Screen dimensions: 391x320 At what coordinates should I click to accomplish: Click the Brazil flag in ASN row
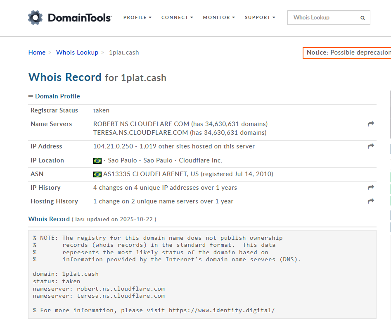tap(97, 174)
